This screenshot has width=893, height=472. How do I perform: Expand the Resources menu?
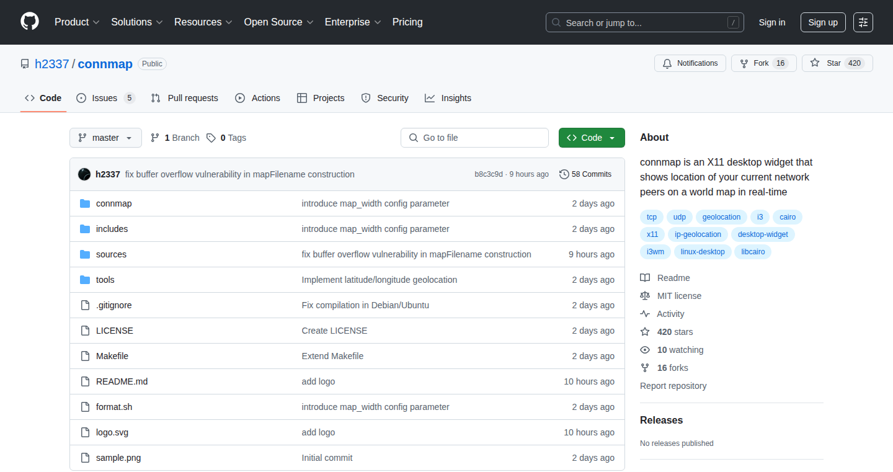(203, 22)
